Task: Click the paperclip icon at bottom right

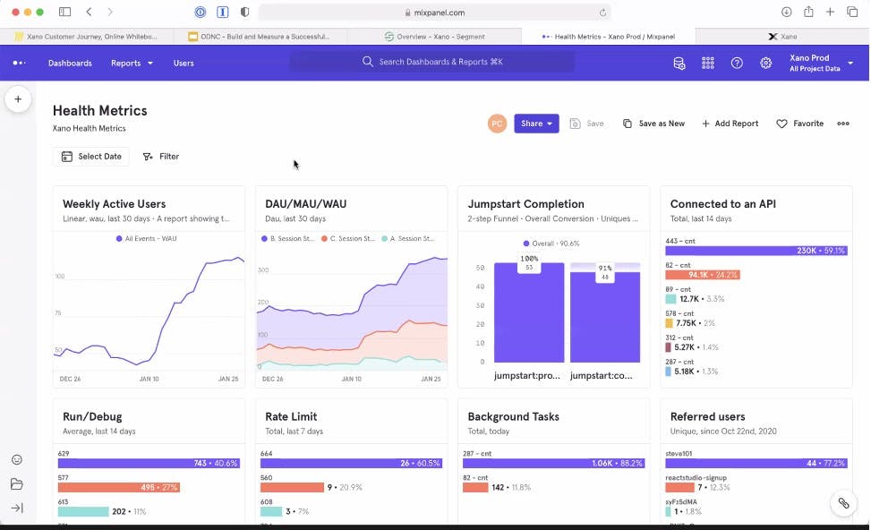Action: (843, 503)
